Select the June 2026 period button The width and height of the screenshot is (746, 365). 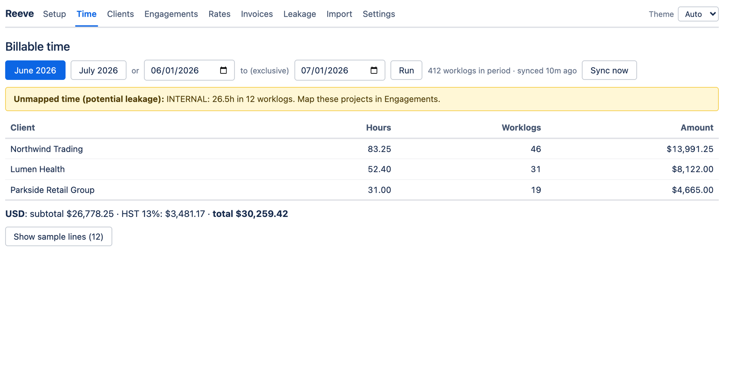(x=35, y=70)
